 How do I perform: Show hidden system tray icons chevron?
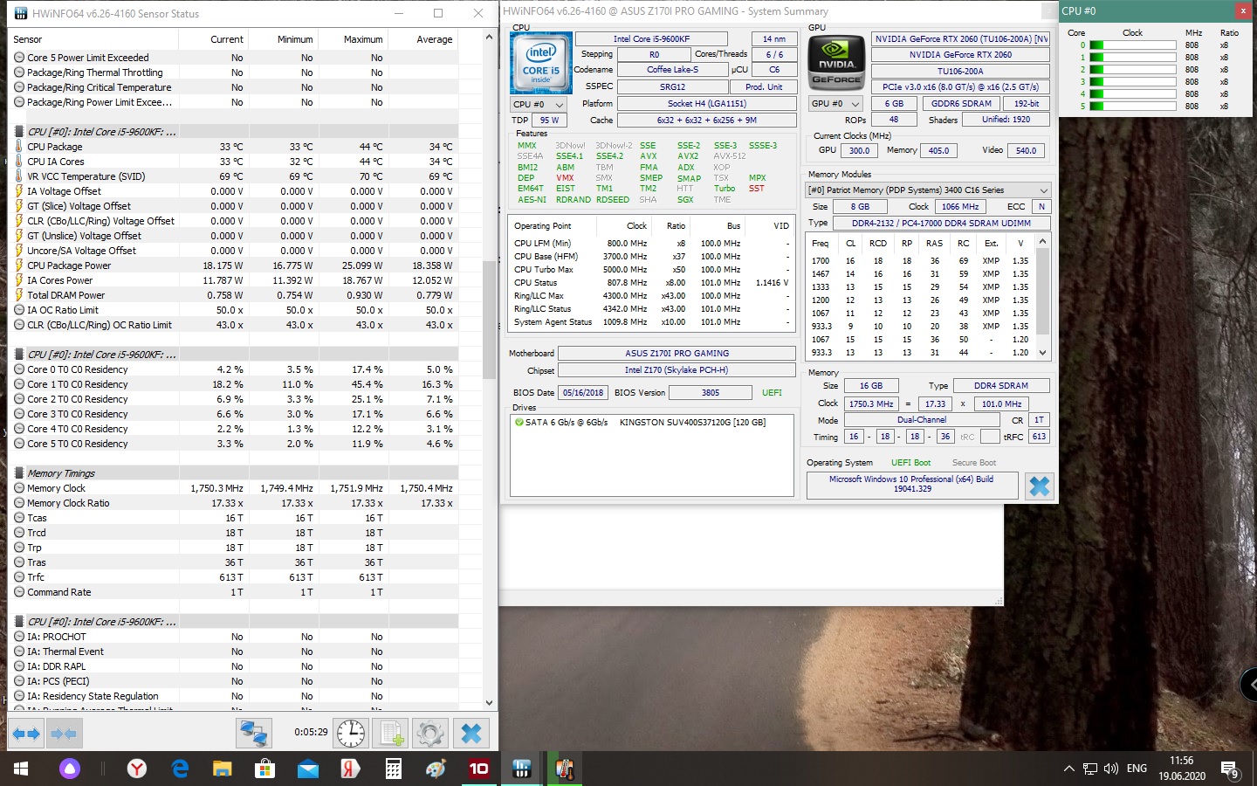click(x=1068, y=769)
